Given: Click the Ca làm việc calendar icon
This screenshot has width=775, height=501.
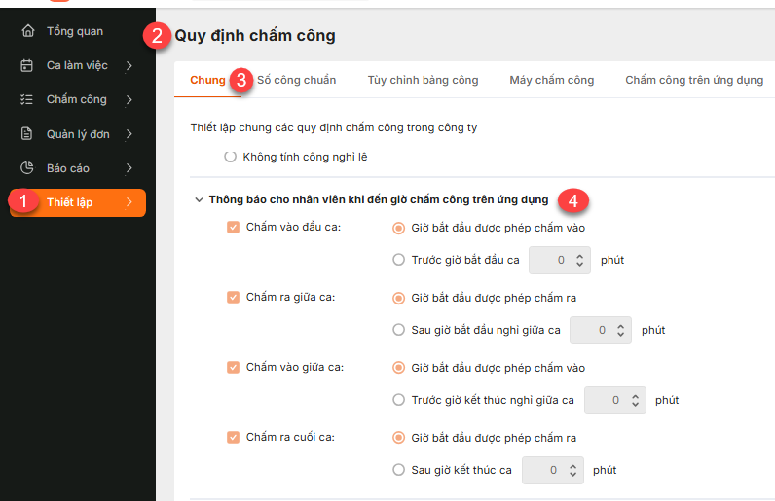Looking at the screenshot, I should click(x=27, y=66).
